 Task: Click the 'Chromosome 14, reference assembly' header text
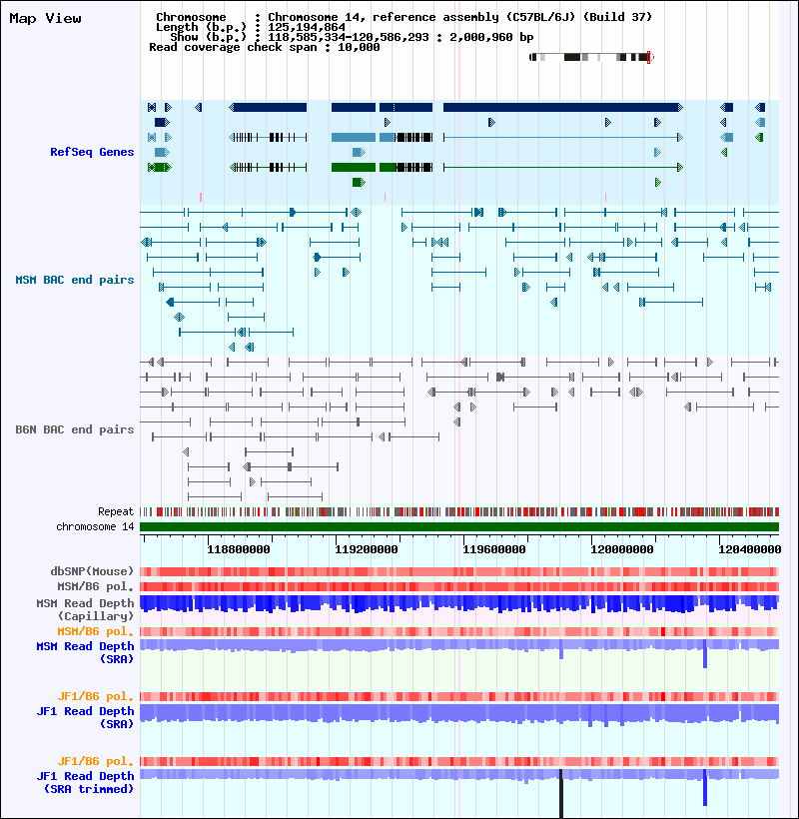pos(460,17)
